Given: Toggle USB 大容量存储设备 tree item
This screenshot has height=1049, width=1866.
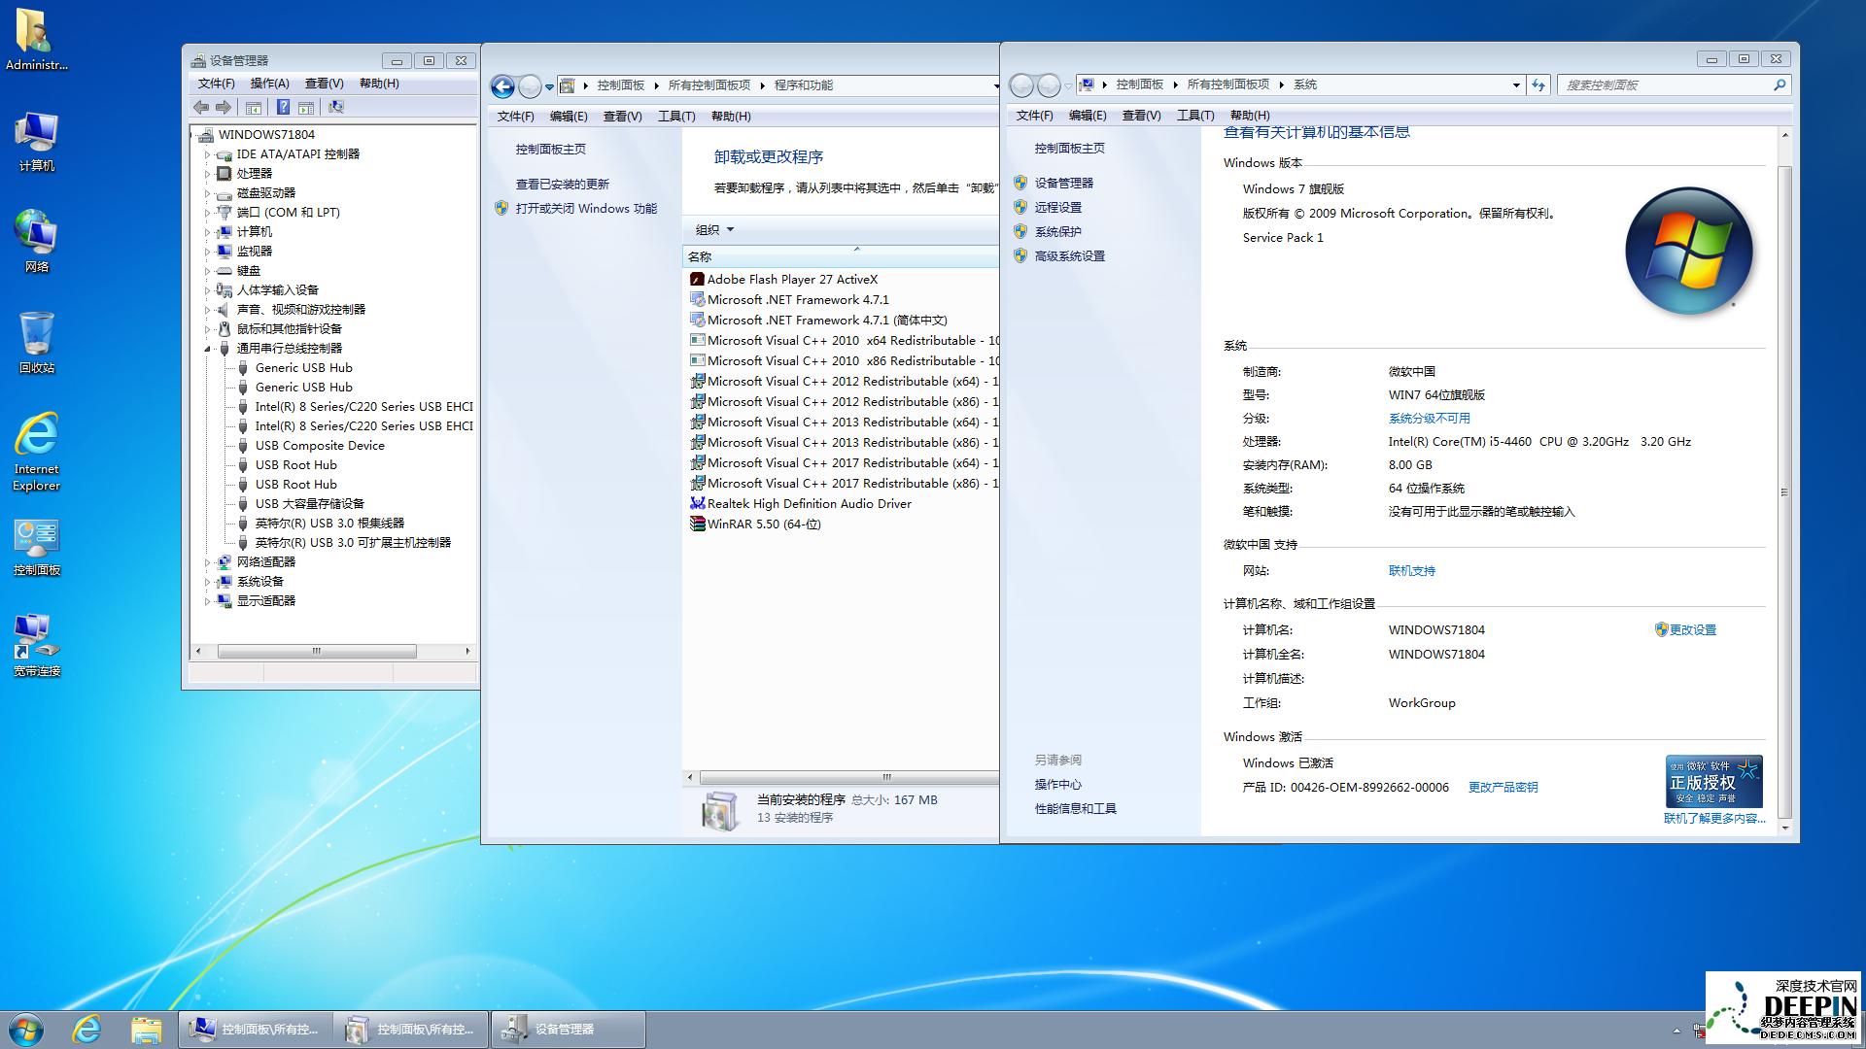Looking at the screenshot, I should click(x=313, y=503).
